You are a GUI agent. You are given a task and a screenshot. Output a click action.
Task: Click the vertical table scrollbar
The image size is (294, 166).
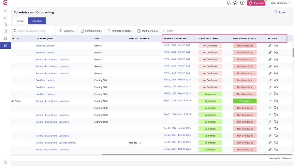pos(293,53)
